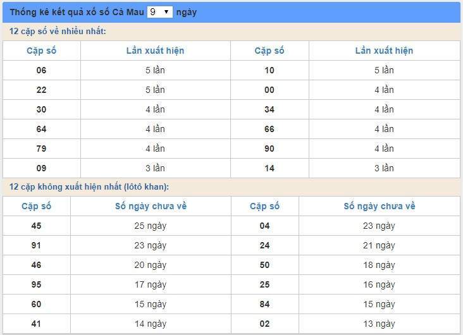Screen dimensions: 463x335
Task: Click the '21 ngày' cell
Action: tap(379, 245)
